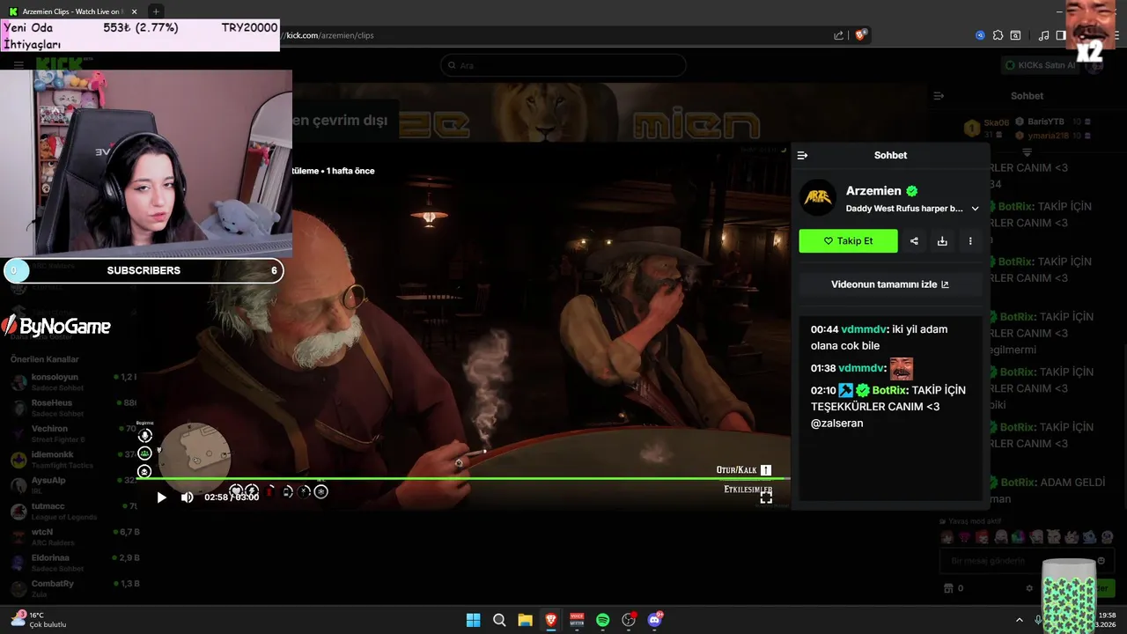1127x634 pixels.
Task: Open Sko06 in the chat leaderboard
Action: 997,123
